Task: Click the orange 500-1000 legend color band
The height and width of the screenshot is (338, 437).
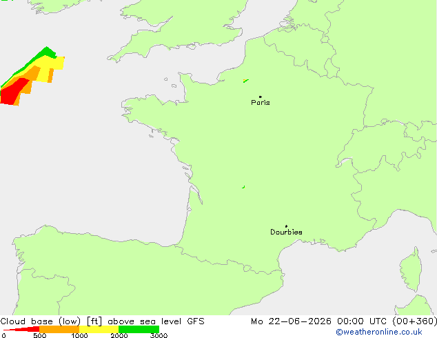Action: tap(59, 329)
